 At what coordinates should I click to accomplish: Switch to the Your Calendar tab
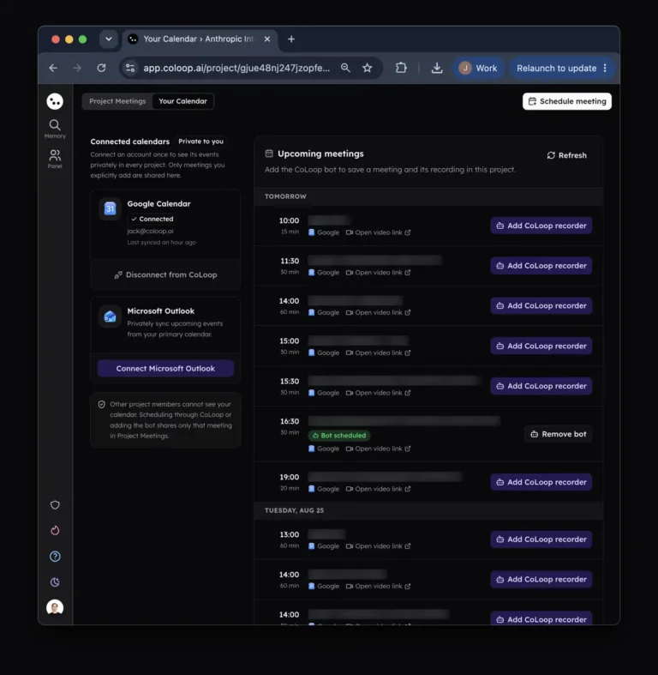[182, 101]
